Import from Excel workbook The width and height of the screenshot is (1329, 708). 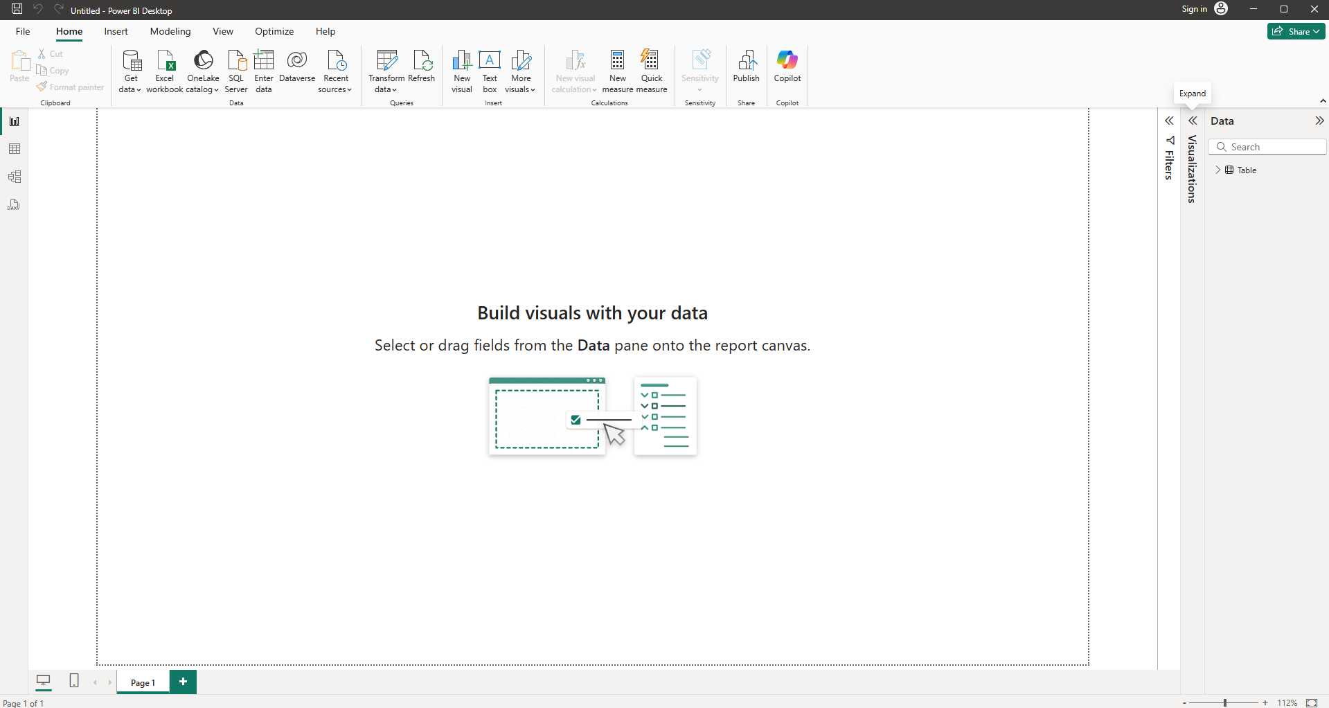(165, 71)
